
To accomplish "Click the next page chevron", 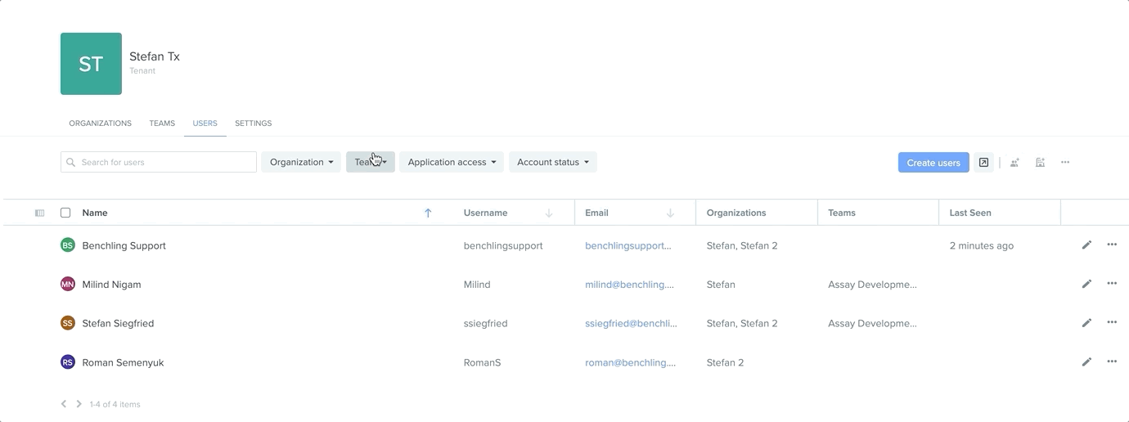I will pos(79,404).
